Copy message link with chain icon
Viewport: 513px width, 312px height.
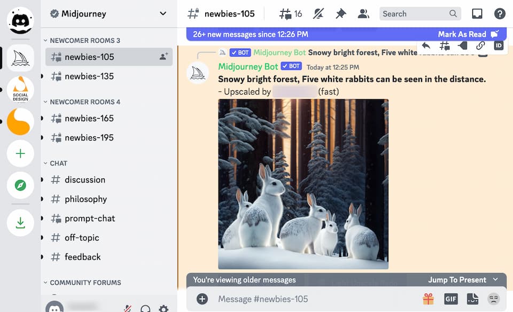coord(480,46)
